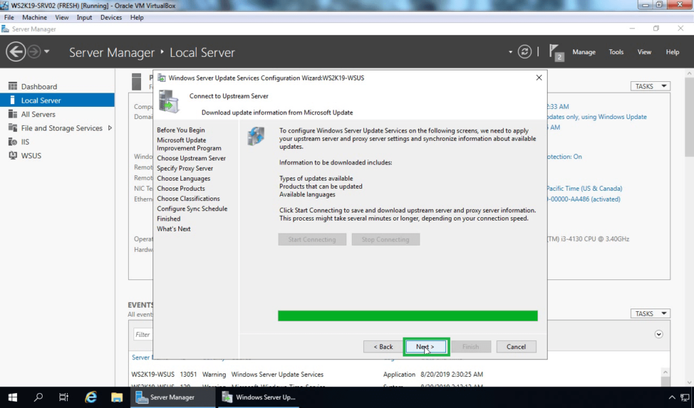
Task: Click the IIS icon in sidebar
Action: point(12,141)
